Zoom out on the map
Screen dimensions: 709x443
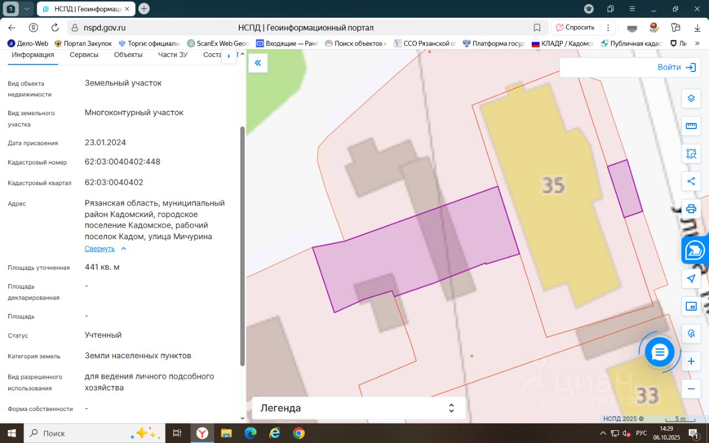click(x=691, y=389)
